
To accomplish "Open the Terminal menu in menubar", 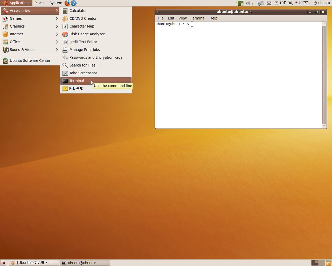I will (x=198, y=18).
